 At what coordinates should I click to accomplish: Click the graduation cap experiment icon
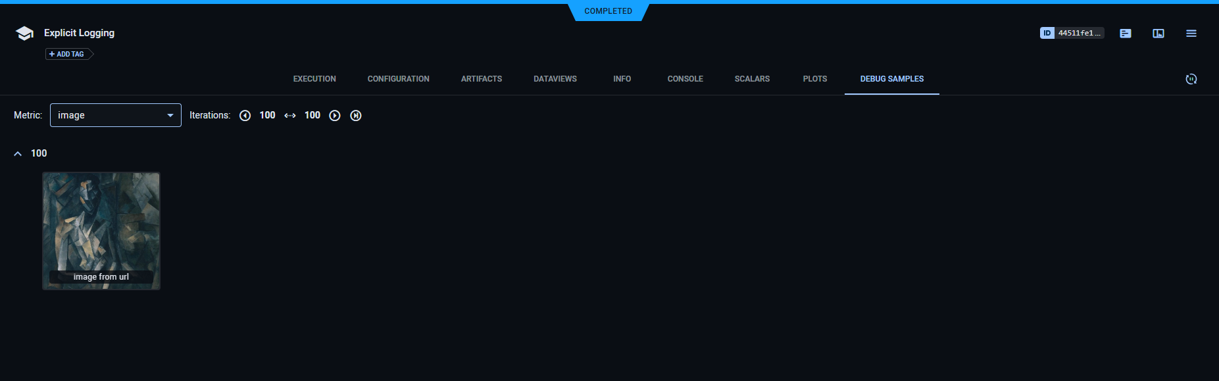click(24, 34)
